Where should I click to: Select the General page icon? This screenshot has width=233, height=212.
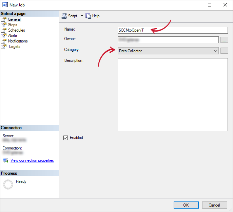(4, 19)
